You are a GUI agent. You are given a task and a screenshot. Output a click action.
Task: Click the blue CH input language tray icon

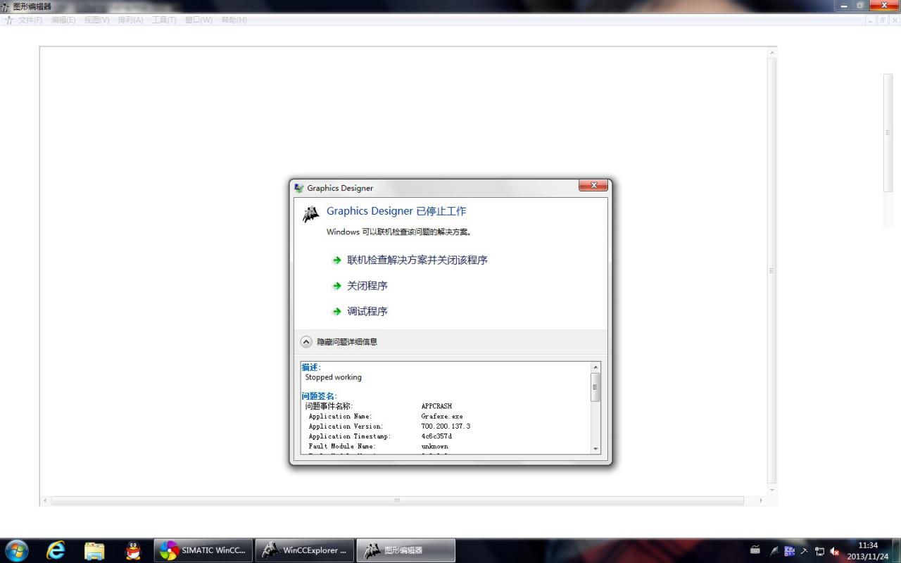tap(790, 551)
